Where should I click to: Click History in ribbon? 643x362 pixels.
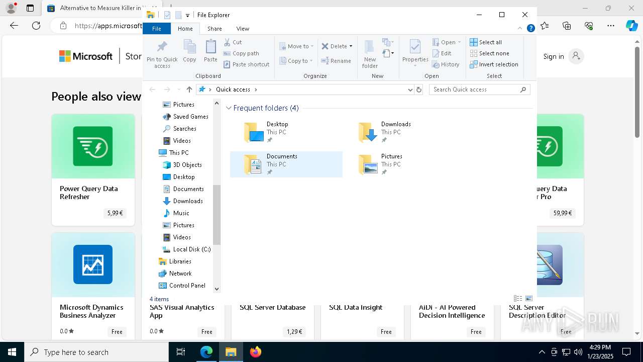click(x=446, y=64)
